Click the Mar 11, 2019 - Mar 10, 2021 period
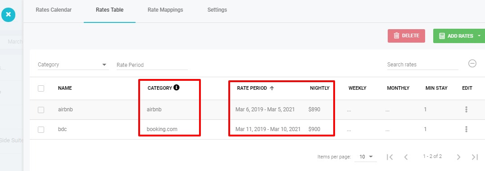This screenshot has width=485, height=171. click(x=268, y=129)
